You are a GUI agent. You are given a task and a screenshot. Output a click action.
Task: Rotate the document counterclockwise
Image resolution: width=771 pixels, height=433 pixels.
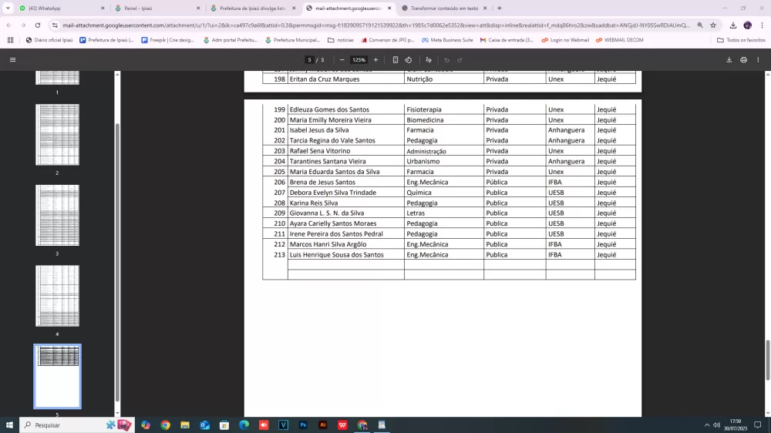(409, 59)
